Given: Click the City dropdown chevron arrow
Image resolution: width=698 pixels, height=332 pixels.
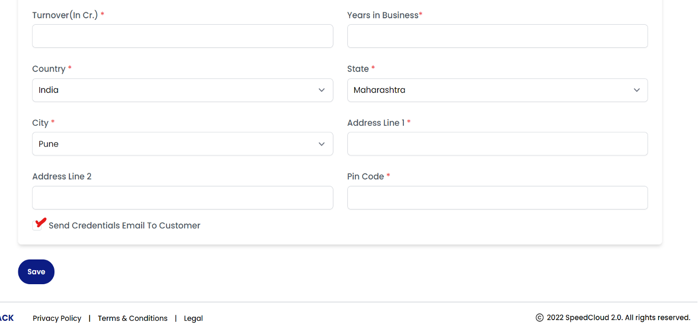Looking at the screenshot, I should click(322, 144).
